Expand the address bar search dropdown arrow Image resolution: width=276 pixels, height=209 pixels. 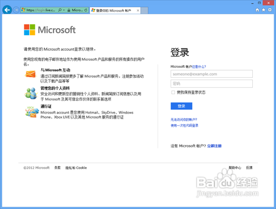[x=64, y=10]
